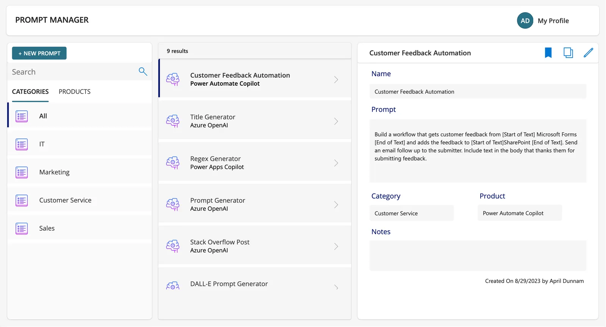Click the Category field showing Customer Service
This screenshot has height=327, width=606.
click(412, 213)
